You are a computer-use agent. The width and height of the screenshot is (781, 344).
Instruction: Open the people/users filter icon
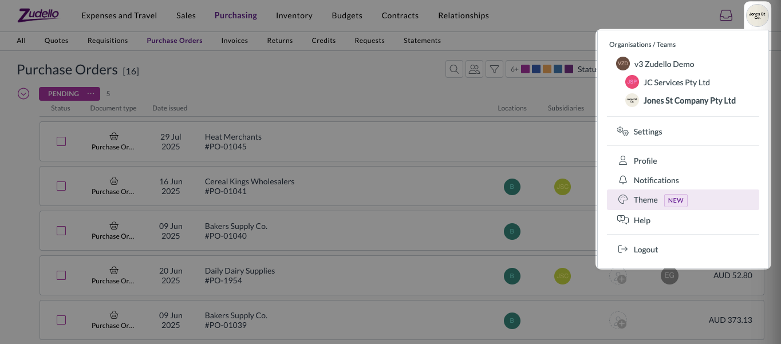click(x=474, y=69)
